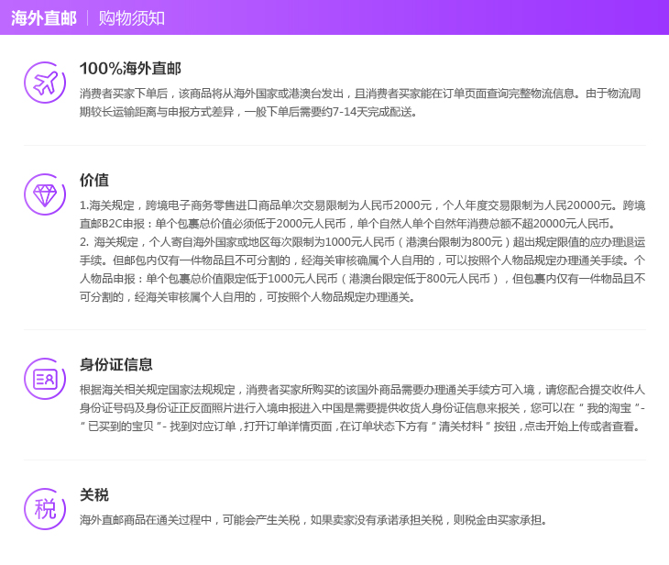Click the airplane icon for overseas direct mail

point(45,83)
